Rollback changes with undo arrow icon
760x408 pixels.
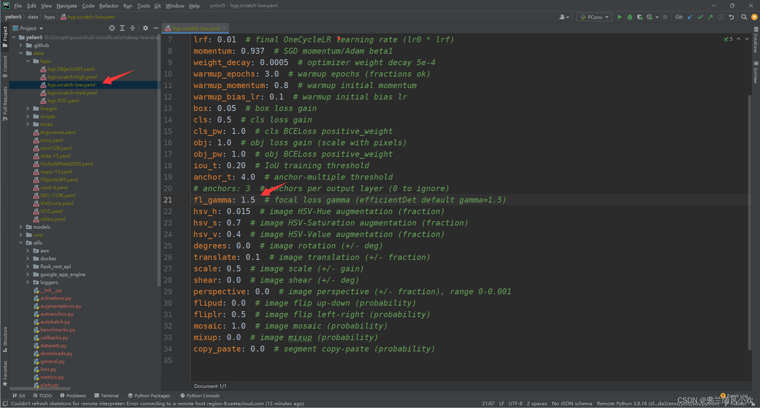click(x=731, y=17)
